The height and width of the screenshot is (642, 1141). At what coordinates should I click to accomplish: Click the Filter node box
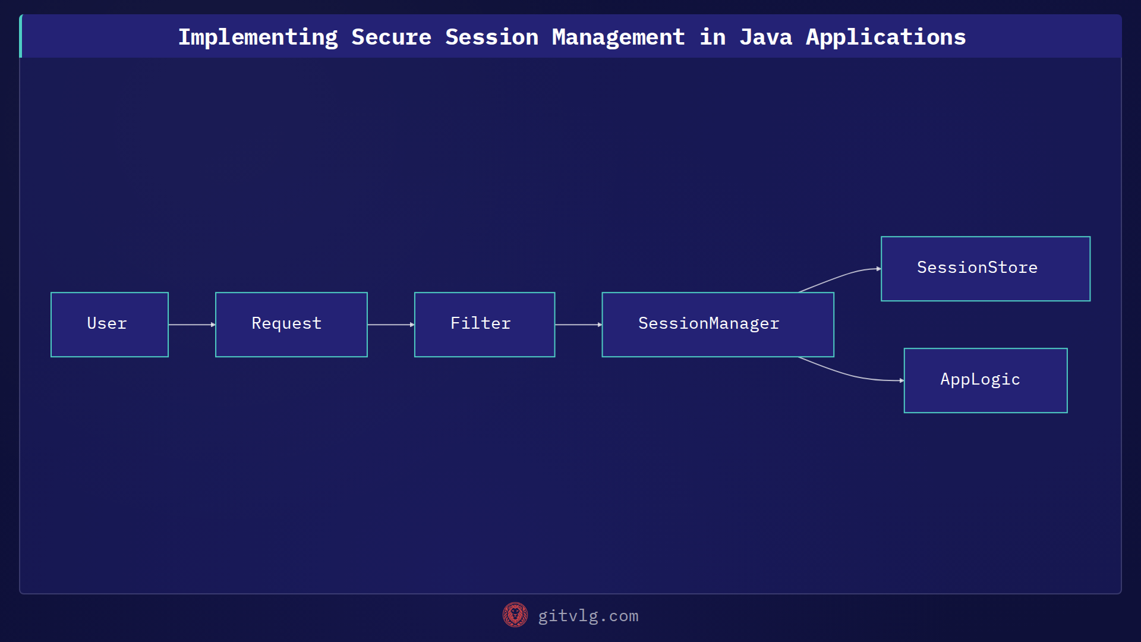(484, 325)
